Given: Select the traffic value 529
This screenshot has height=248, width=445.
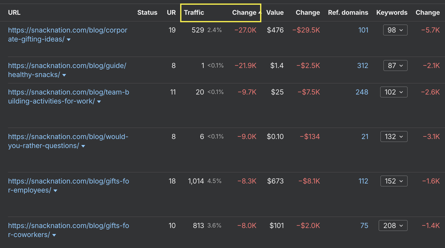Looking at the screenshot, I should tap(198, 30).
